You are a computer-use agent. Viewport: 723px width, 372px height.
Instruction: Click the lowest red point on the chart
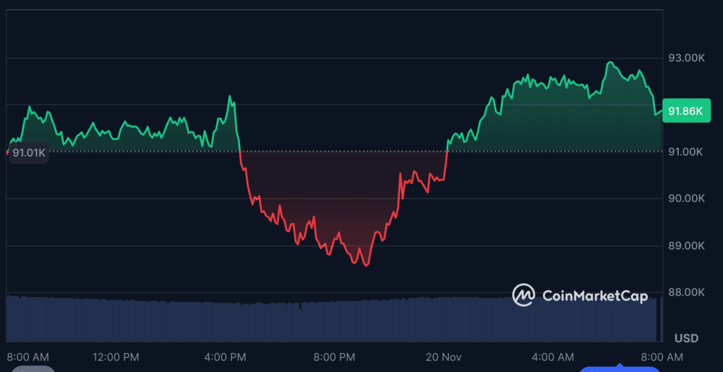pos(367,266)
